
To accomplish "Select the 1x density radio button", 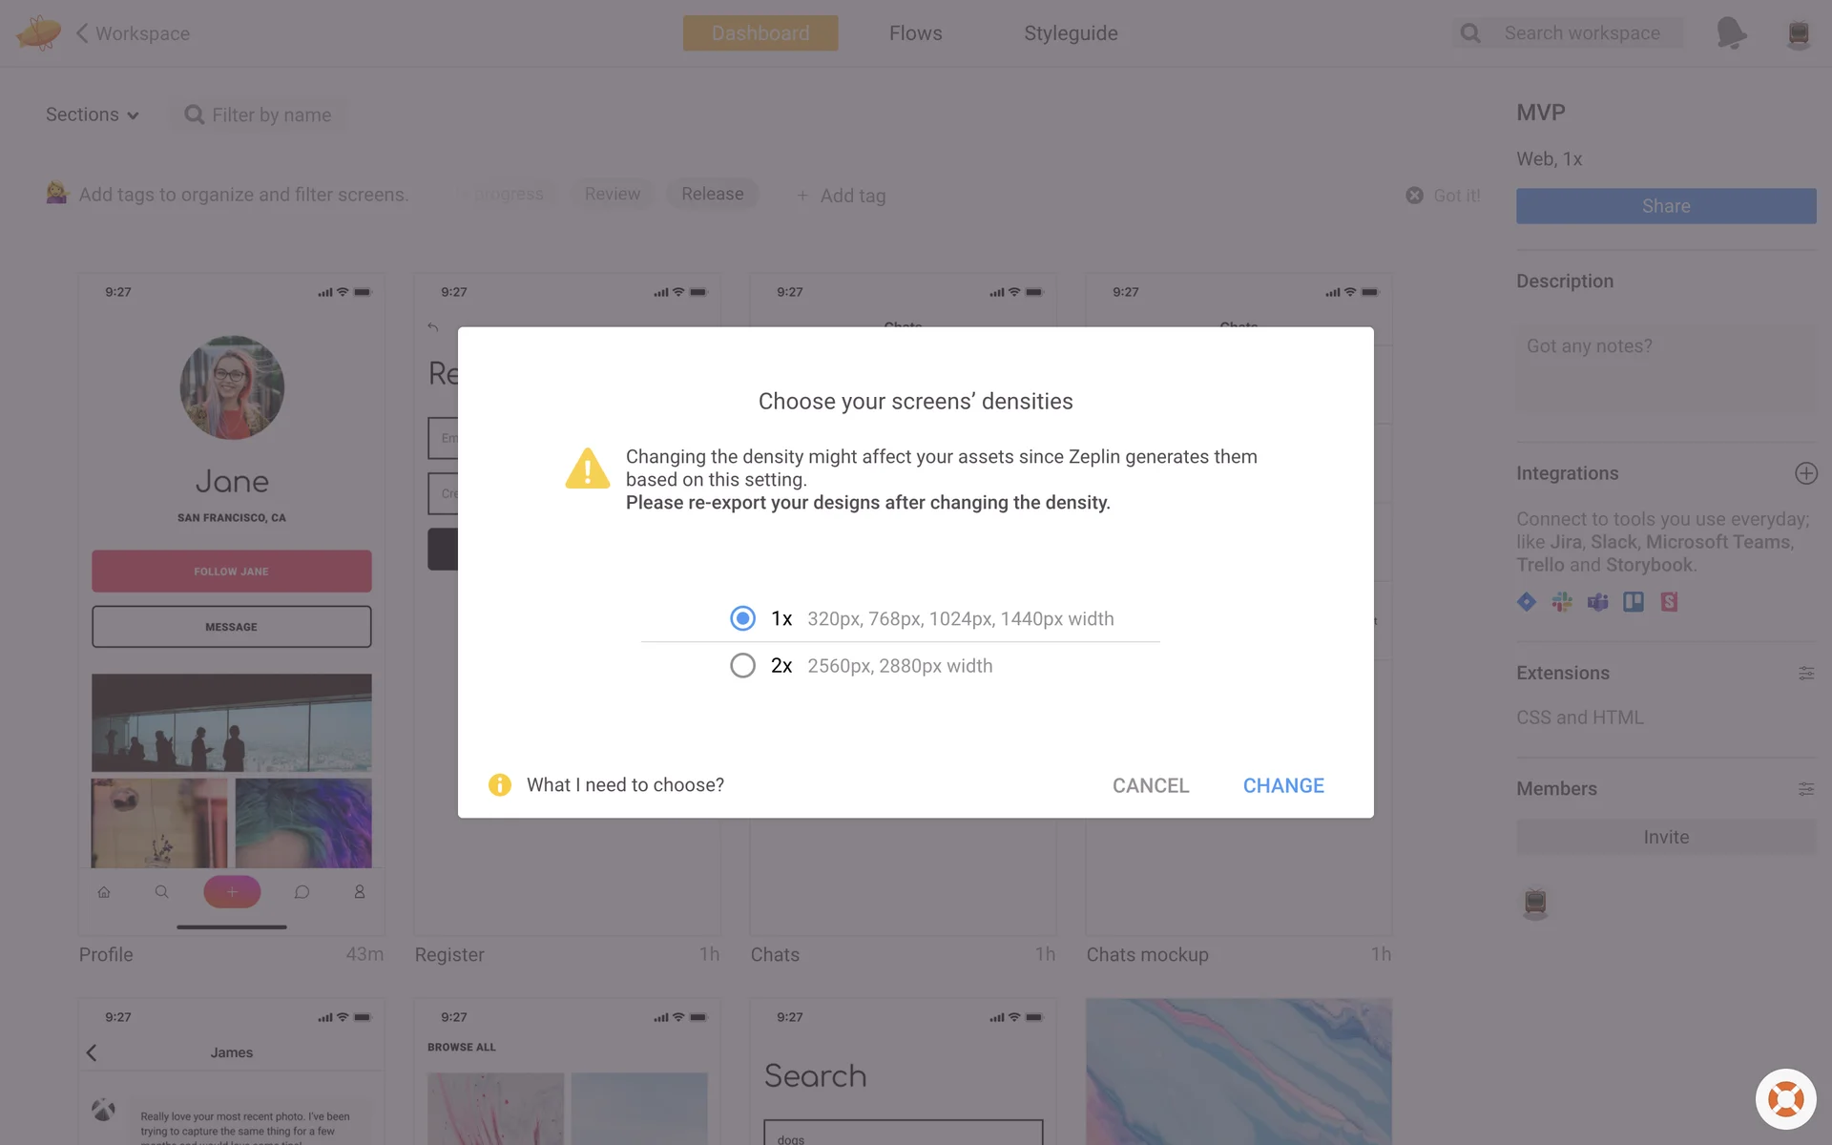I will coord(742,618).
